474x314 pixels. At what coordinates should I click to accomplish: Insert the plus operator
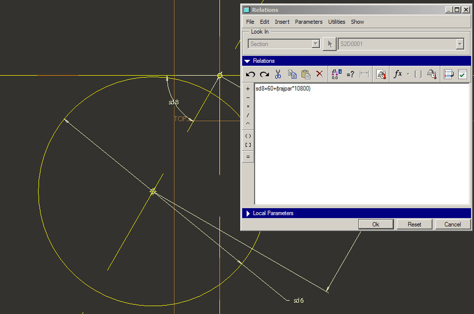pos(248,89)
